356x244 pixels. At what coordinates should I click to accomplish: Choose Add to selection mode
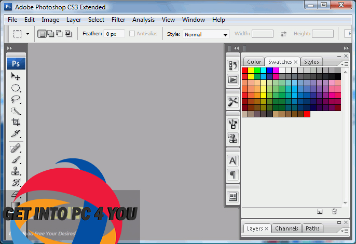[x=50, y=34]
